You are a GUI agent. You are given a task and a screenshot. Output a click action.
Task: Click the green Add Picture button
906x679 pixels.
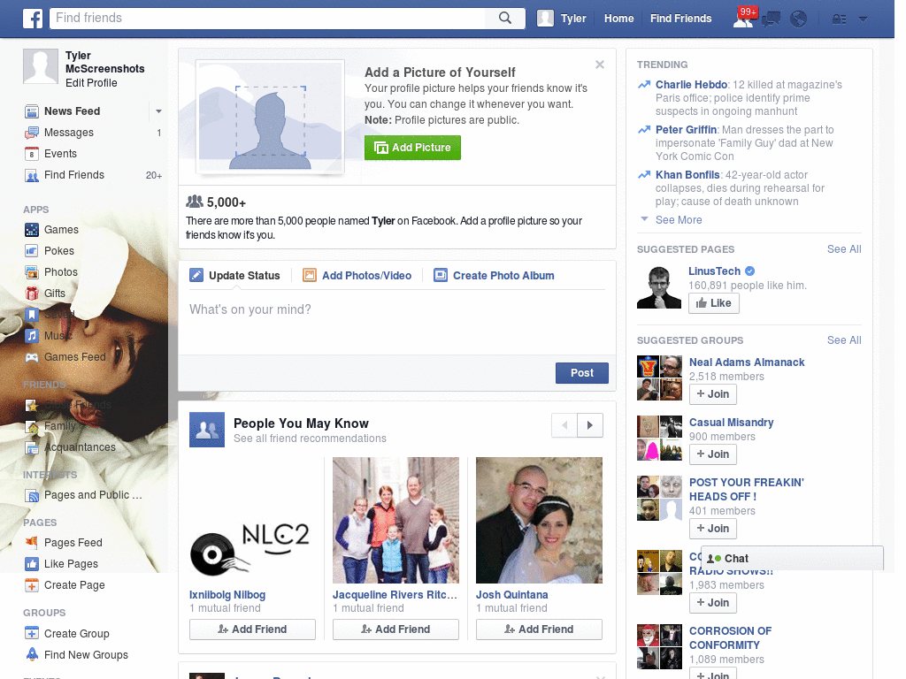click(412, 148)
